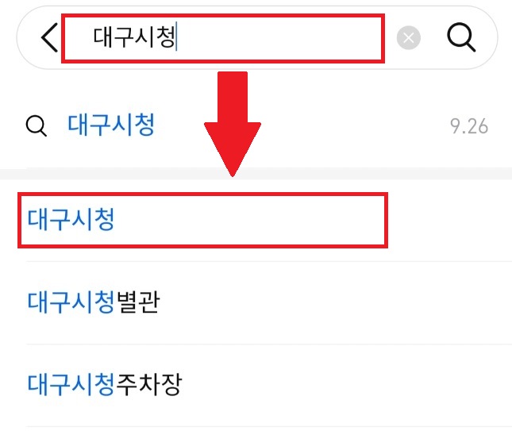Screen dimensions: 512x431
Task: Run the search with the top-right magnifier
Action: 461,37
